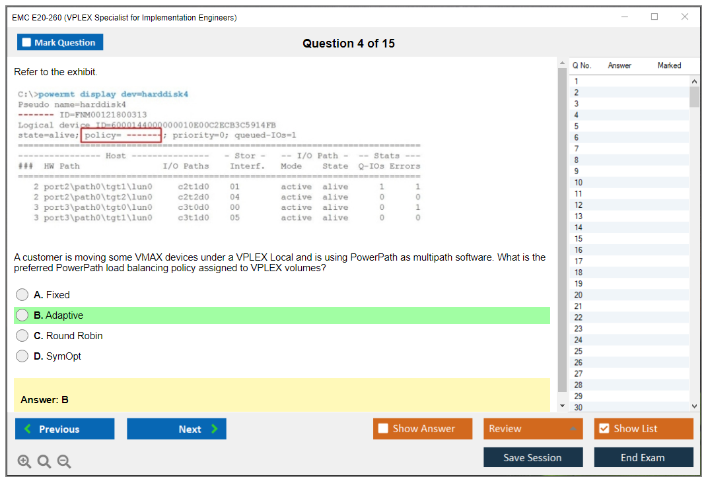Viewport: 710px width, 485px height.
Task: Uncheck the Show List checkbox
Action: click(x=604, y=429)
